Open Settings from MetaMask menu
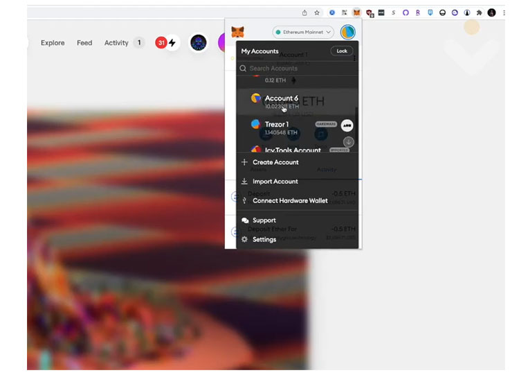The height and width of the screenshot is (375, 528). [x=297, y=239]
